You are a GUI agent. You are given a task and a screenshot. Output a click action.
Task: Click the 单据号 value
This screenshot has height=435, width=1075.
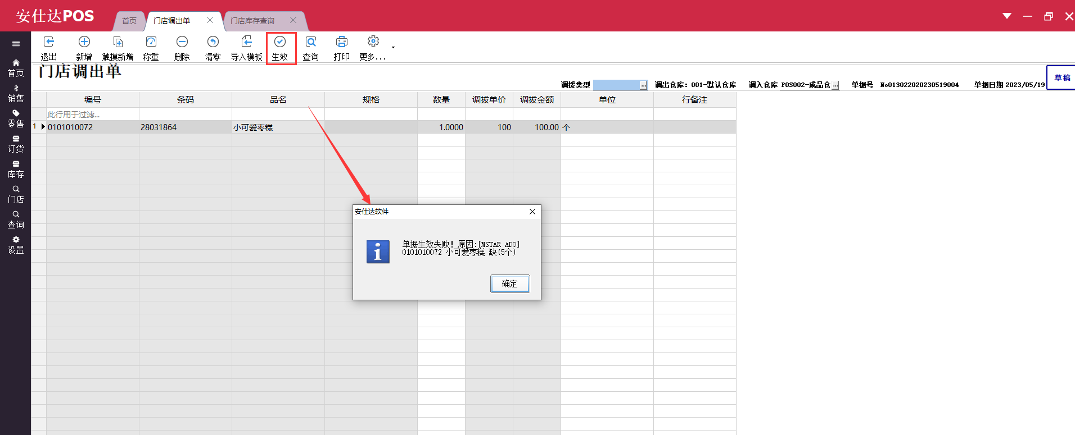coord(919,85)
